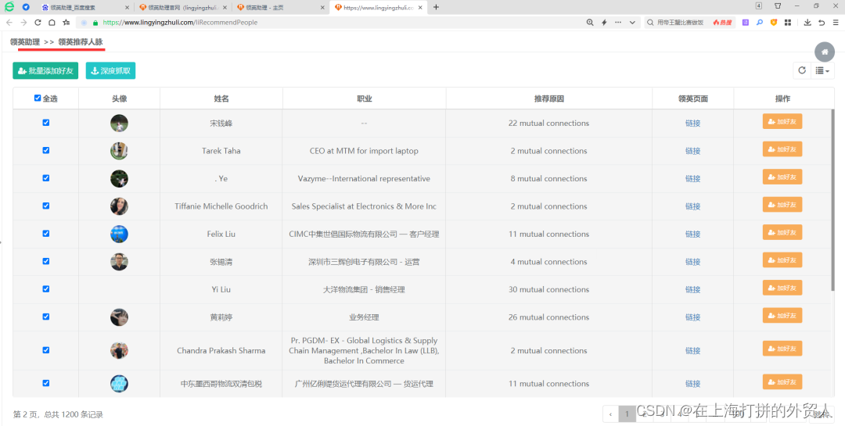This screenshot has width=845, height=426.
Task: Open the 链接 link for 宋钱峰
Action: (x=692, y=124)
